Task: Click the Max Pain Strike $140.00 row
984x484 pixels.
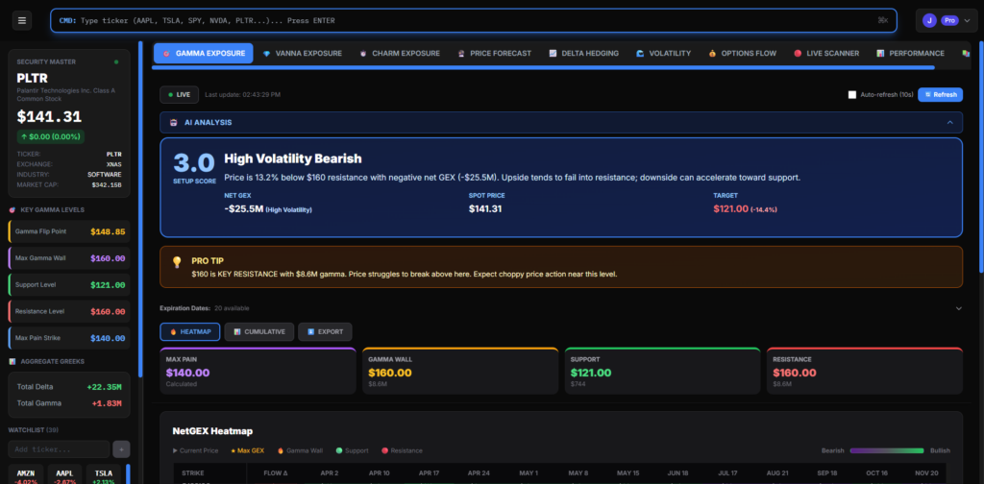Action: point(69,338)
